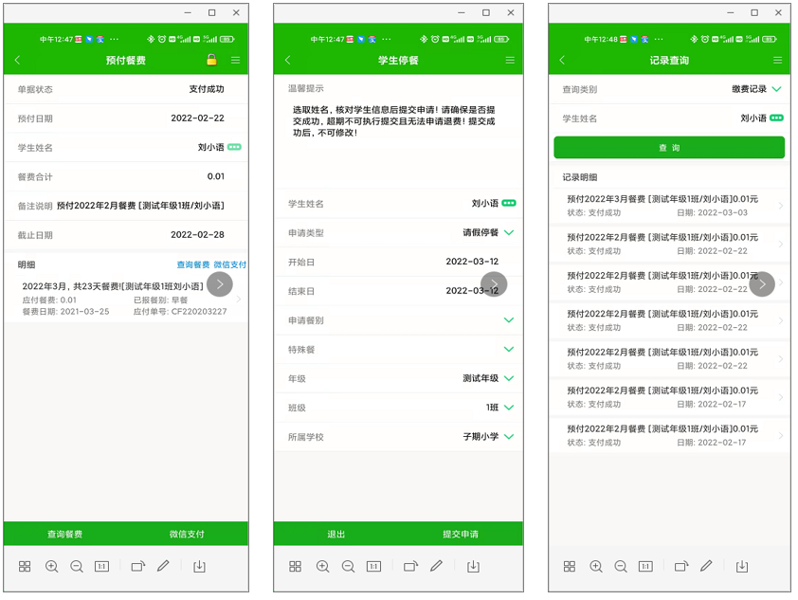Click the 提交申请 button

[461, 534]
